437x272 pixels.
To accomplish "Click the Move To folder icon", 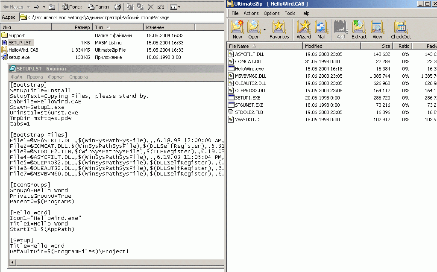I will coord(130,7).
